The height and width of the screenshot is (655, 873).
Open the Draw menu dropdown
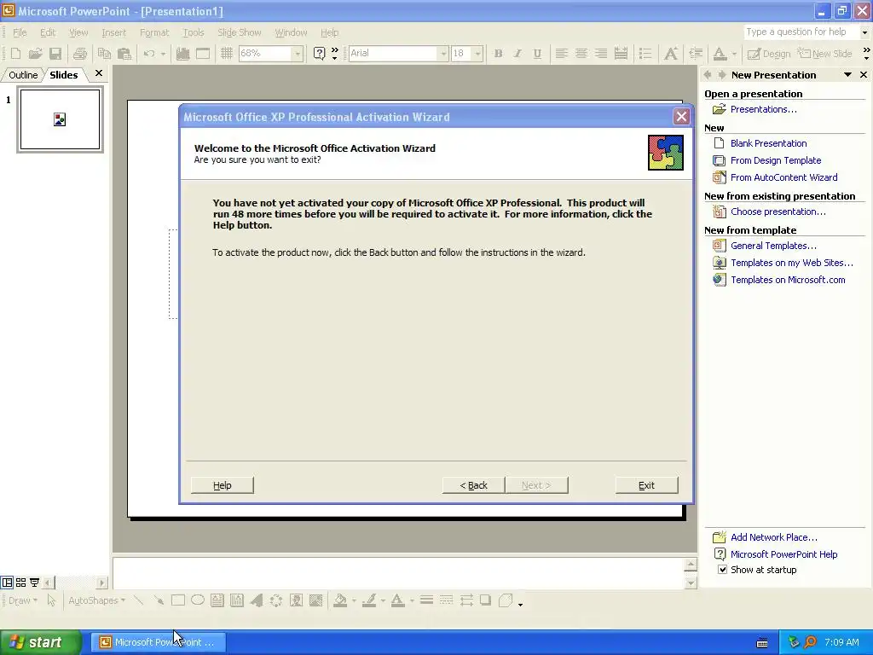click(23, 600)
